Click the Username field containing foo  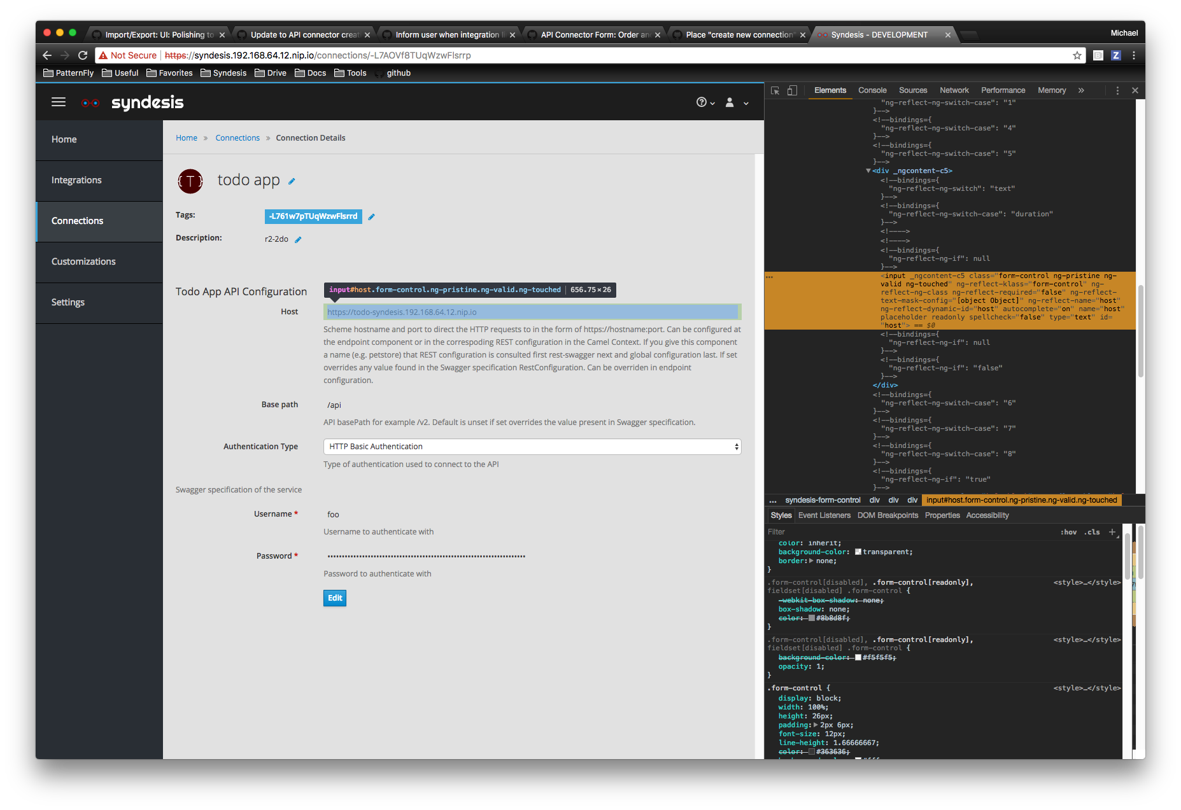pos(532,514)
